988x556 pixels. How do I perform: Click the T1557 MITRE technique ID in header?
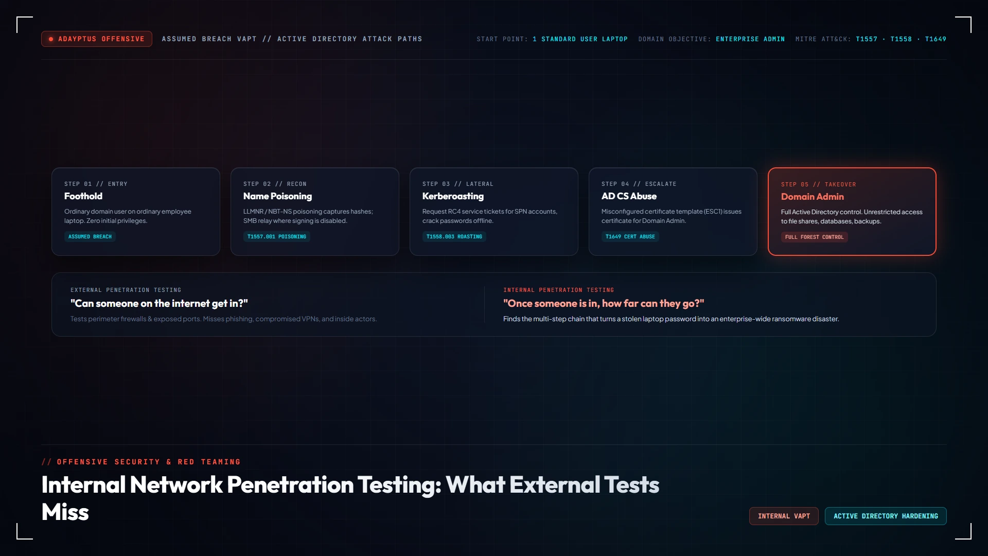(867, 39)
